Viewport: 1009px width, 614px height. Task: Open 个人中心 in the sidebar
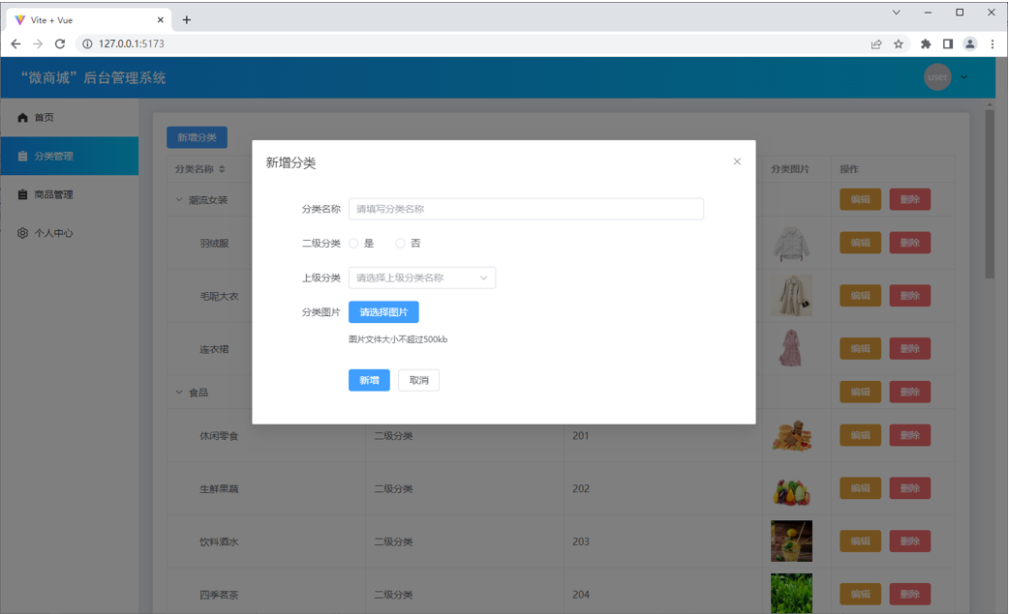pyautogui.click(x=70, y=233)
